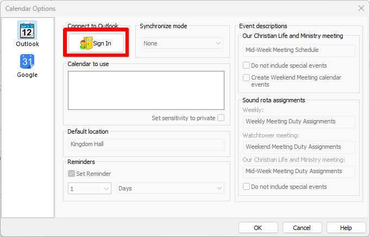The image size is (370, 237).
Task: Toggle Do not include special events under Christian Life meeting
Action: (246, 65)
